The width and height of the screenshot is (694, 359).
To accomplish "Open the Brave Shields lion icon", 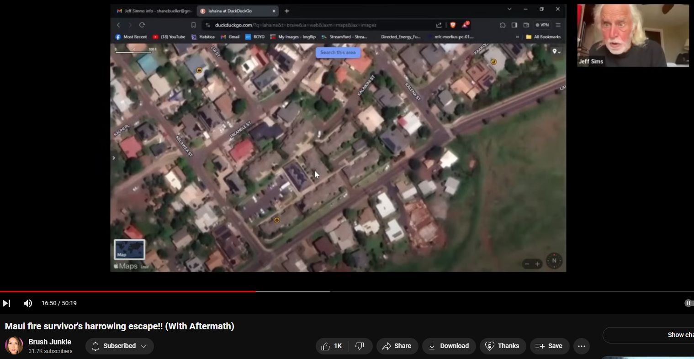I will (453, 25).
